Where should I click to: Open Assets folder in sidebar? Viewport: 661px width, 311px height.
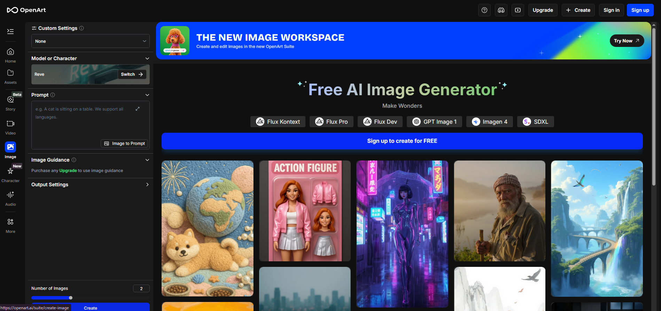coord(10,77)
